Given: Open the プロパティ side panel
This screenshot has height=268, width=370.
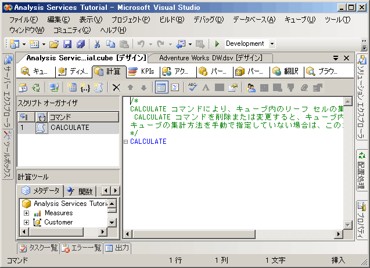Looking at the screenshot, I should [362, 220].
